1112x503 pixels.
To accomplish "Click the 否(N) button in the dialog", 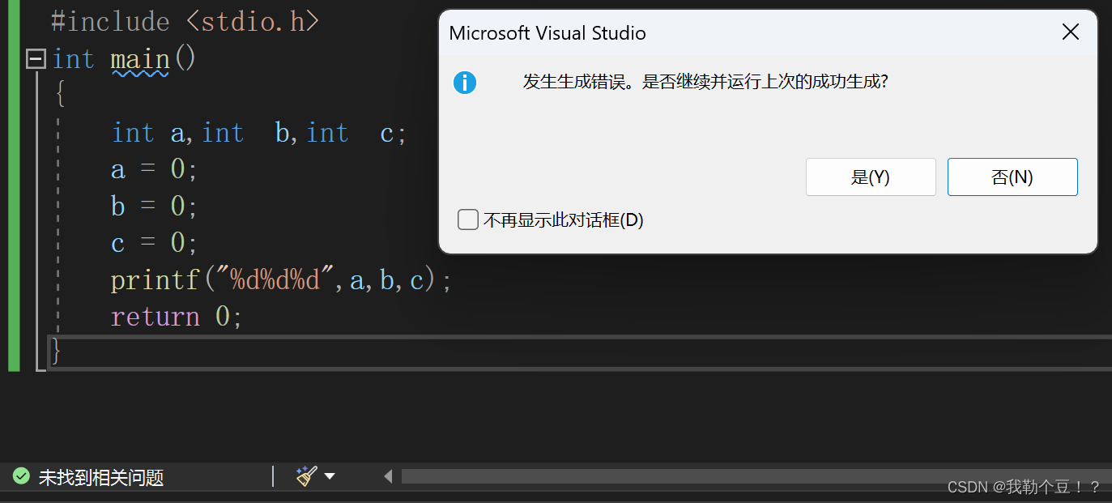I will coord(1012,177).
